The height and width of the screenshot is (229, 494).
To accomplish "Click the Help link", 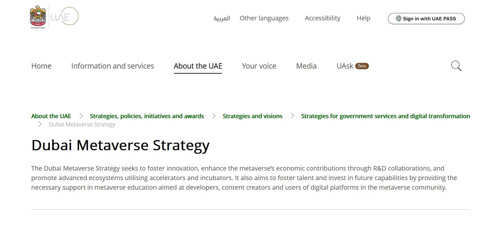I will click(363, 18).
